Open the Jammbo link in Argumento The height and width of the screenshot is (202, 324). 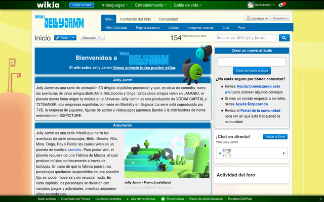click(x=74, y=149)
